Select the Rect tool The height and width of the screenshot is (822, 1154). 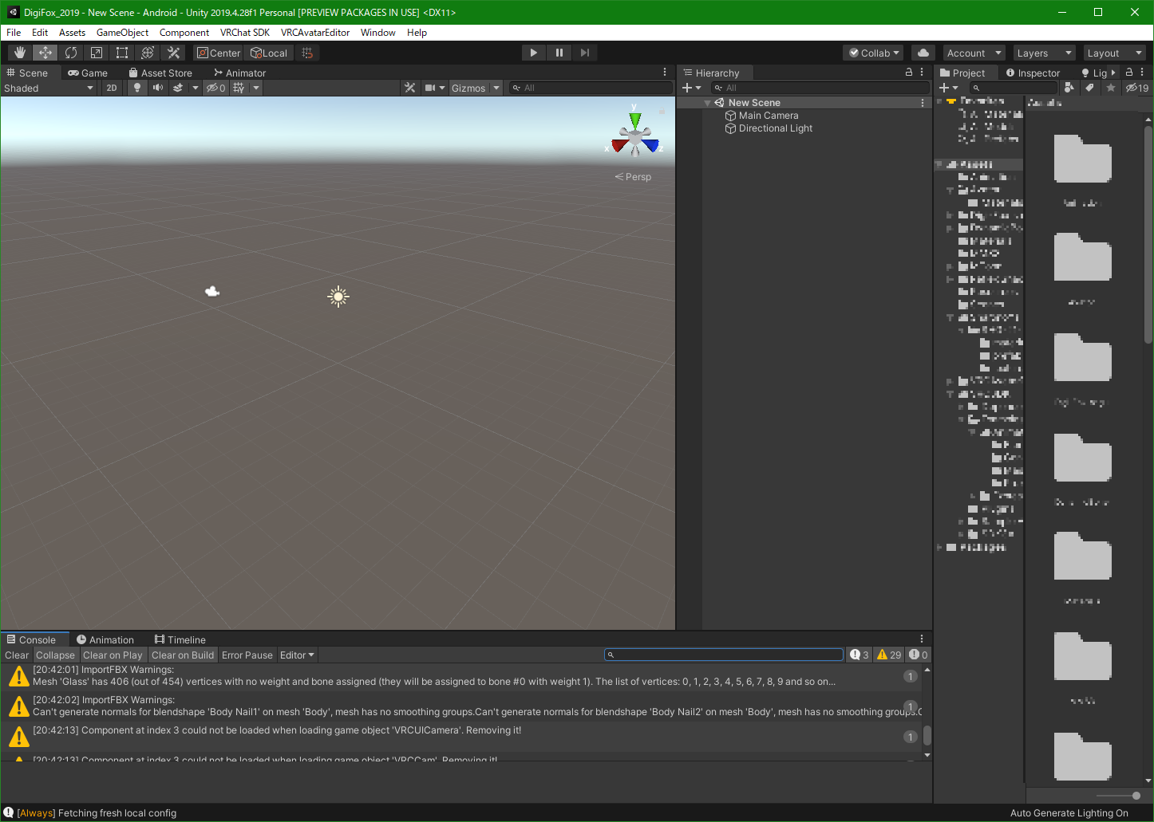pyautogui.click(x=122, y=53)
